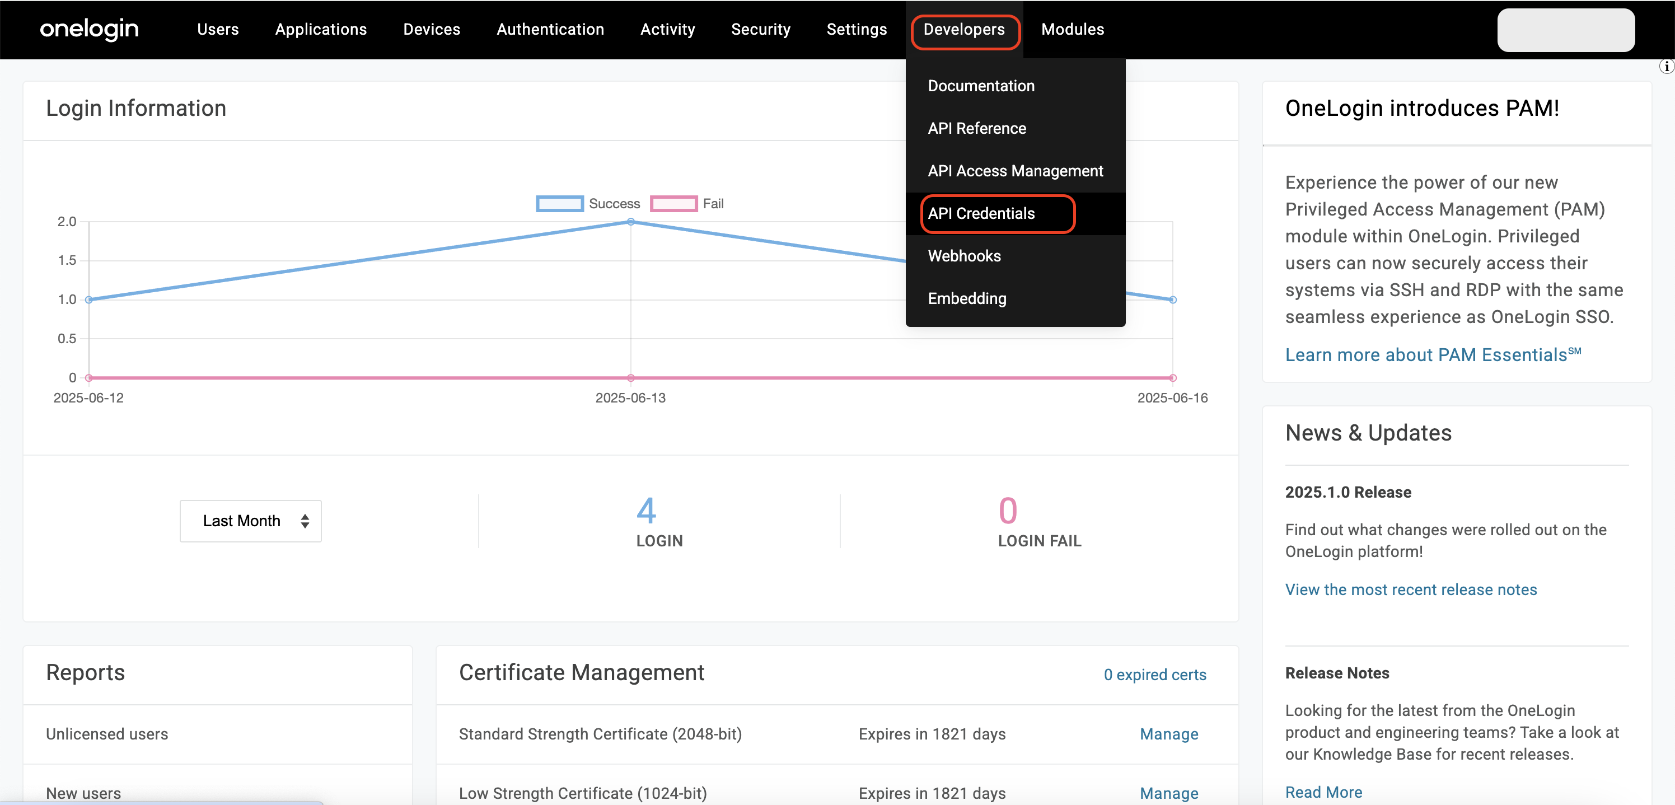Open the Activity menu
This screenshot has width=1675, height=805.
pyautogui.click(x=667, y=29)
